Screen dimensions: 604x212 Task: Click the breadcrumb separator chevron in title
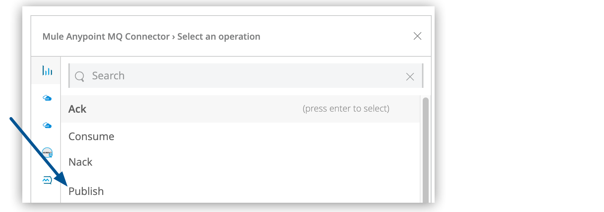(x=173, y=37)
